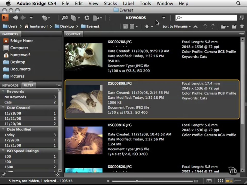Rotate 90 degrees counterclockwise
Screen dimensions: 247x185
tap(205, 26)
